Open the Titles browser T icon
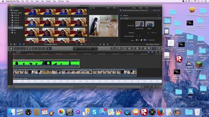This screenshot has width=209, height=117. (x=141, y=48)
